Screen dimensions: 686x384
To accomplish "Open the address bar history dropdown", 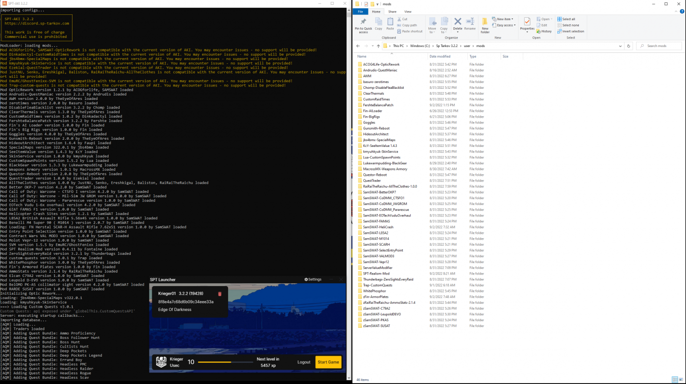I will [621, 46].
